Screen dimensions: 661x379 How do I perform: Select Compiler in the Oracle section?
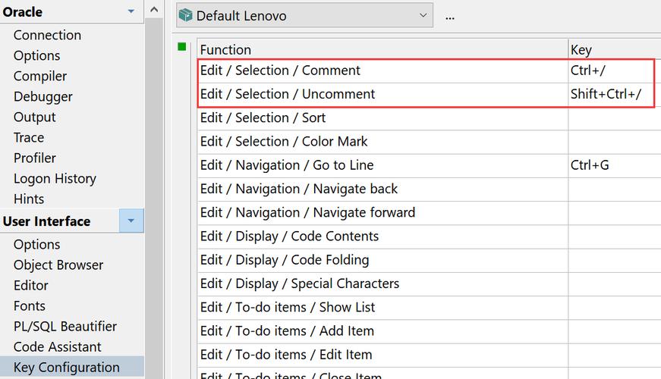click(x=40, y=76)
